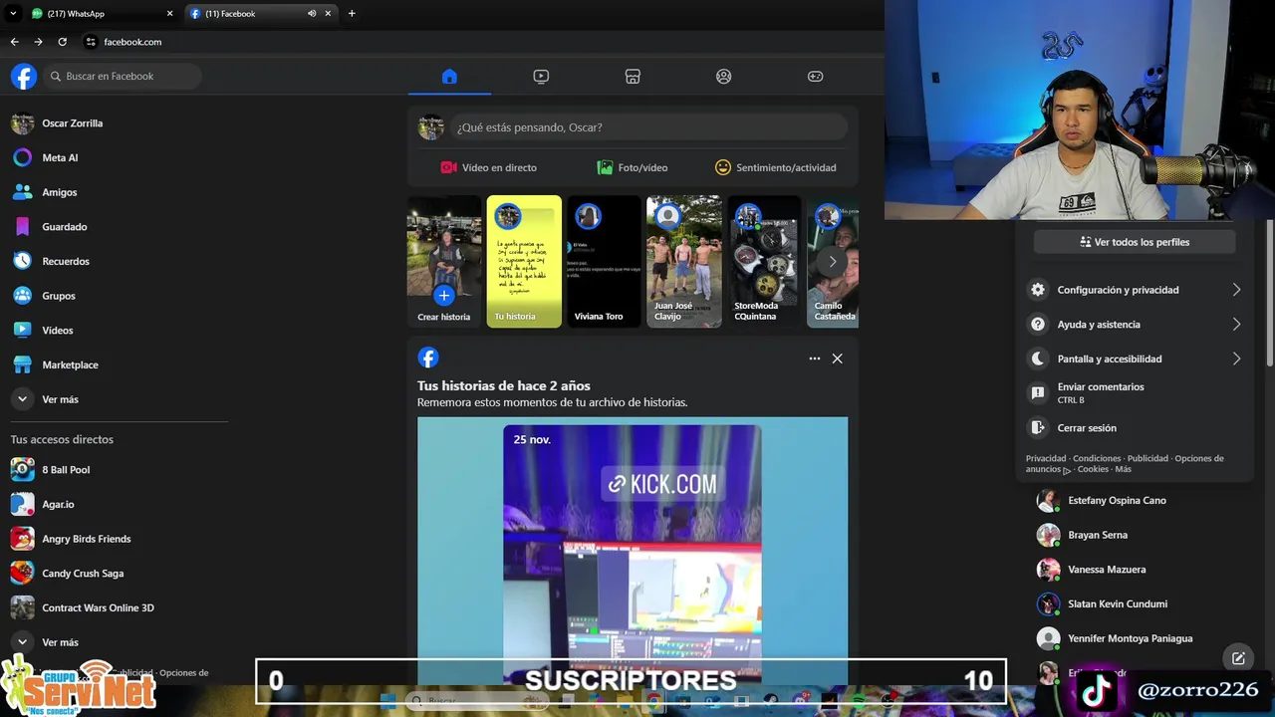Open the Privacidad footer link in menu
The width and height of the screenshot is (1275, 717).
[x=1046, y=459]
